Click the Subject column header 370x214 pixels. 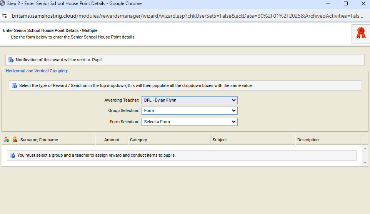(x=220, y=140)
